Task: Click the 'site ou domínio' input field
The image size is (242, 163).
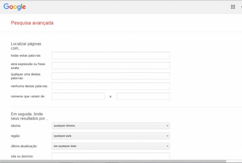Action: pos(111,156)
